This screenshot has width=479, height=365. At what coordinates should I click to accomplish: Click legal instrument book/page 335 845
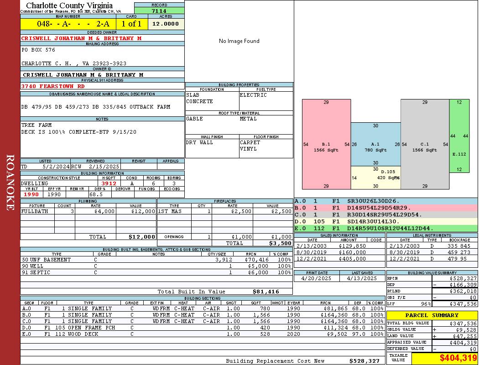point(459,246)
